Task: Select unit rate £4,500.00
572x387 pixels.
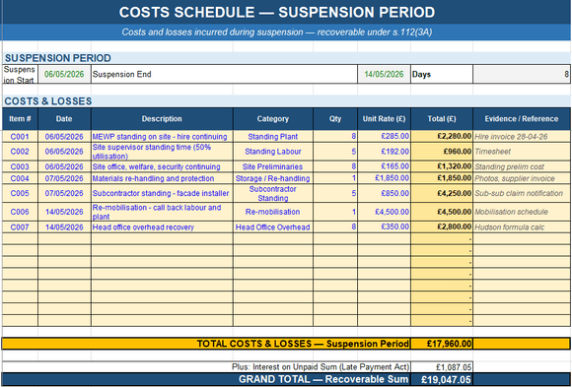Action: 385,212
